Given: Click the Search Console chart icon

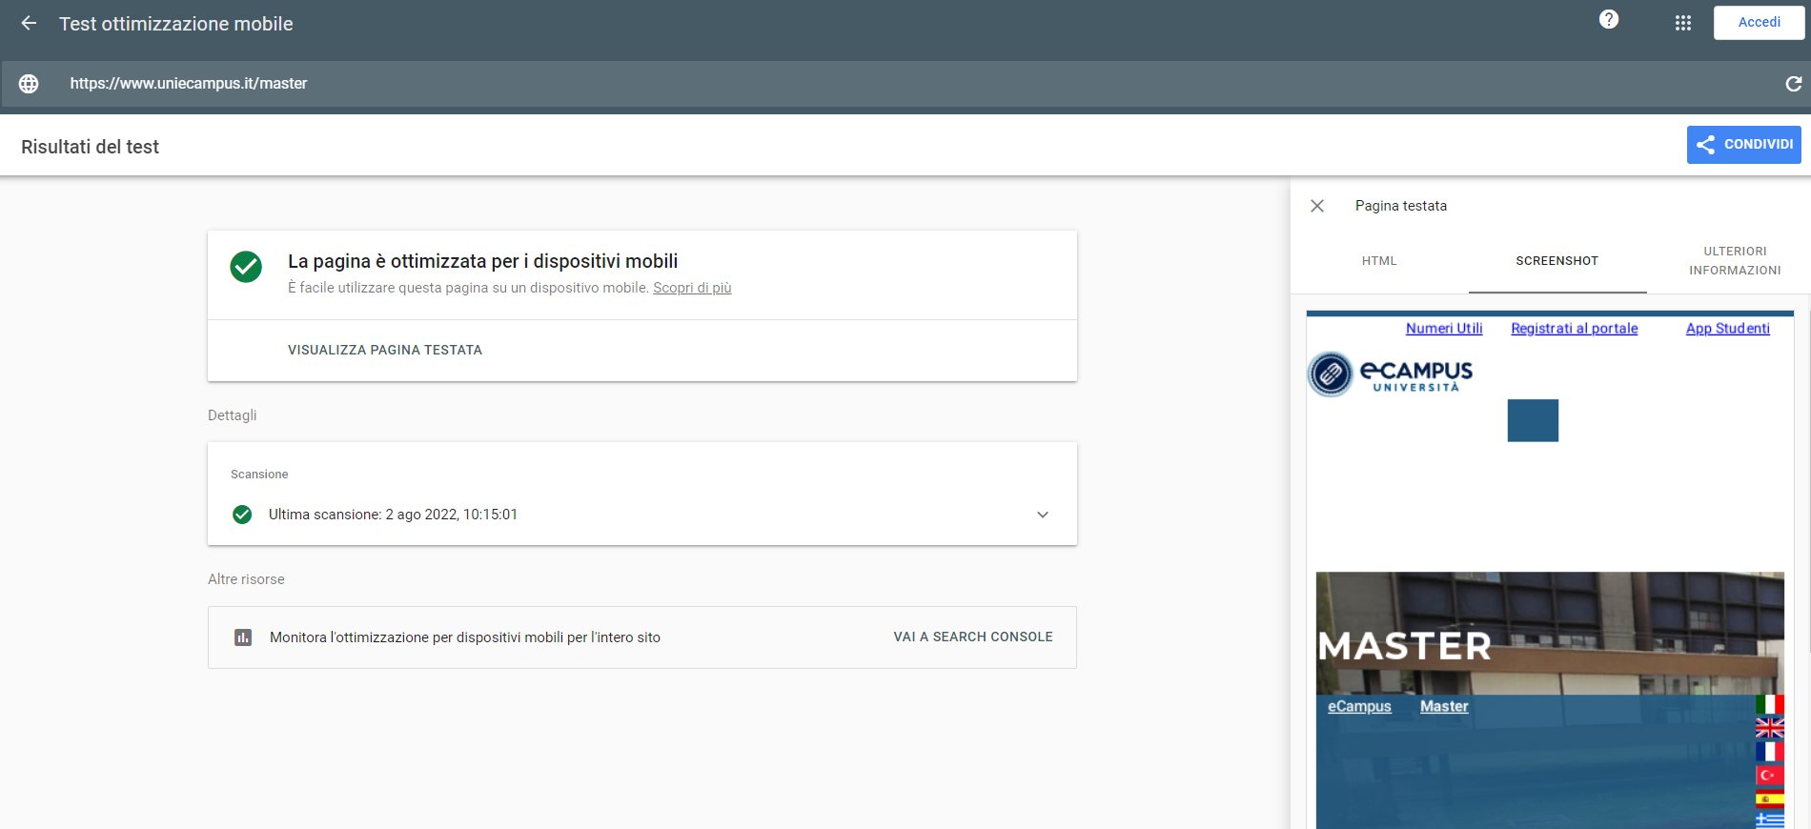Looking at the screenshot, I should pos(243,637).
